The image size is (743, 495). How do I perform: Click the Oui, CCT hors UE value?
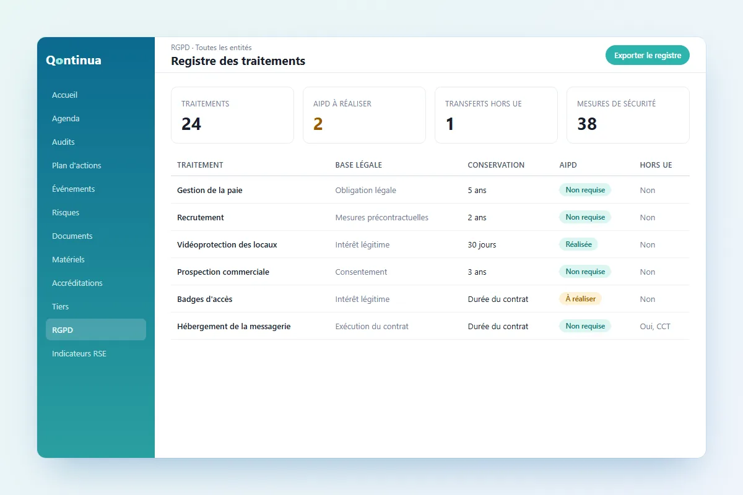pos(655,326)
